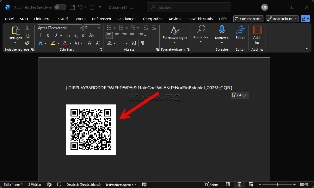
Task: Clear all formatting with eraser icon
Action: click(91, 36)
